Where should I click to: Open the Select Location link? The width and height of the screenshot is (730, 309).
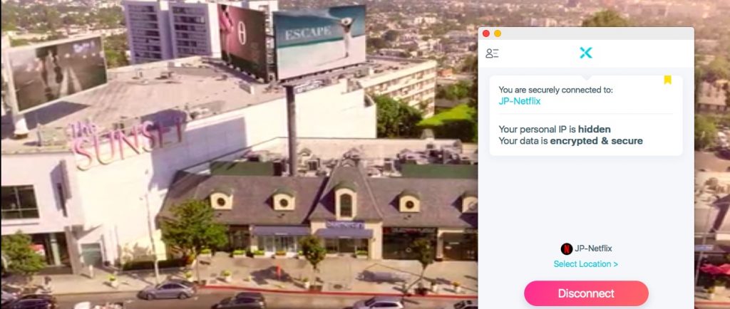586,264
